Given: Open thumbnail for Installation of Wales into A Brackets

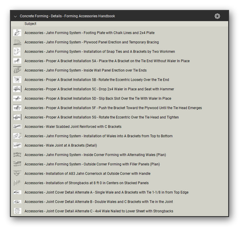Looking at the screenshot, I should coord(17,136).
